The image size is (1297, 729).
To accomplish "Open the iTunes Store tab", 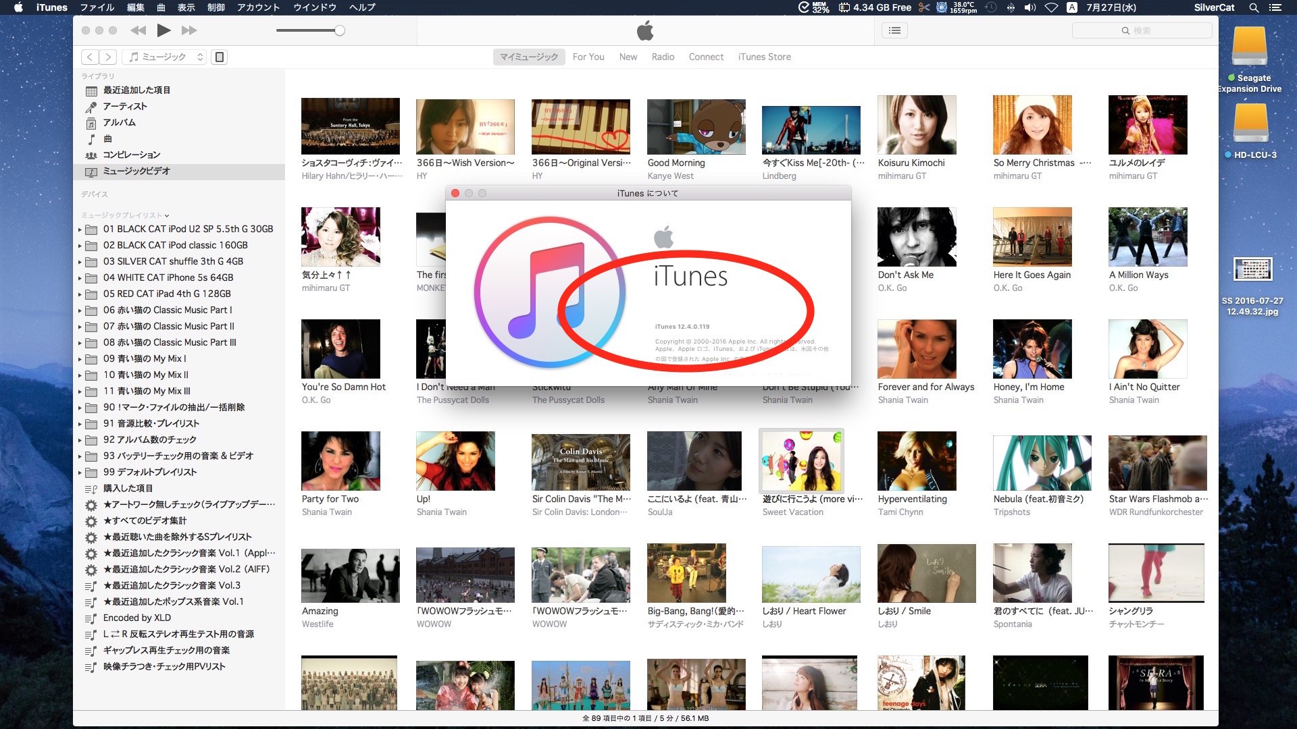I will pyautogui.click(x=764, y=57).
